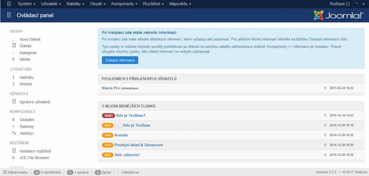
Task: Click the Zobrazit informace button
Action: 120,60
